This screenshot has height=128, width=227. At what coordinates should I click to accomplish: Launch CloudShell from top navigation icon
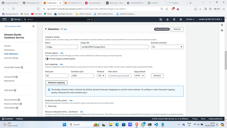pos(161,19)
